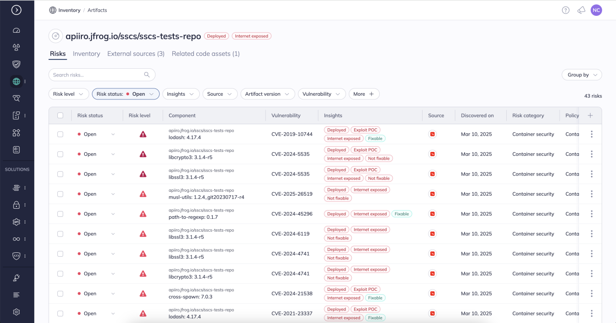The image size is (616, 323).
Task: Open the plug connectors icon in sidebar
Action: (x=16, y=278)
